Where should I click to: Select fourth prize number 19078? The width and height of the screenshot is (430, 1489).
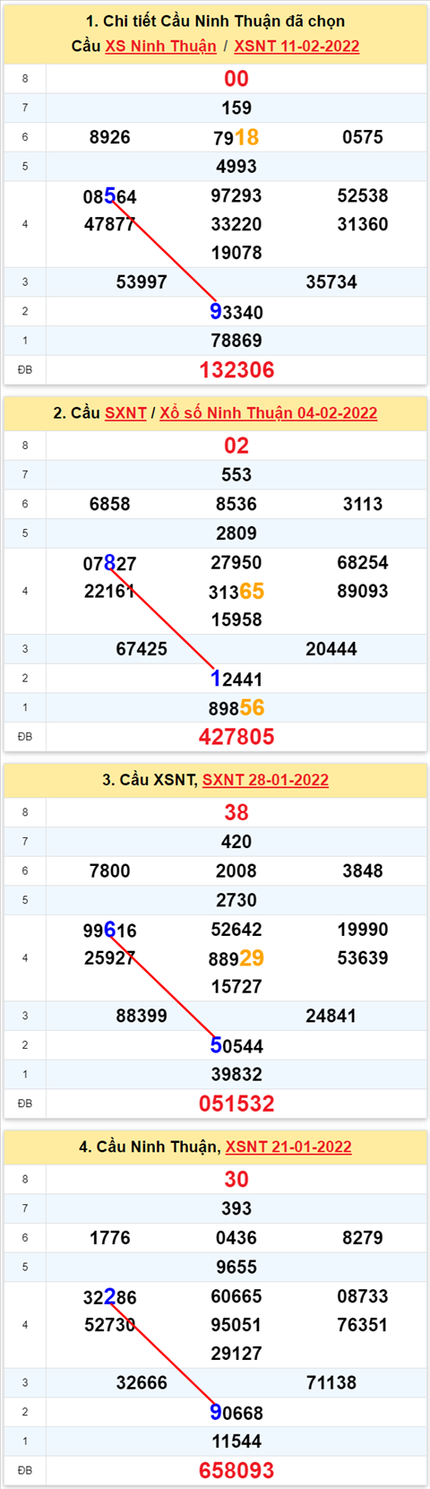tap(236, 252)
